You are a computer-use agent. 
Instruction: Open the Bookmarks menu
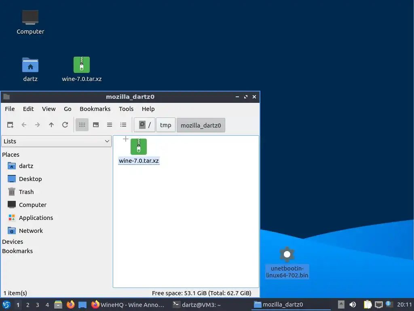pos(95,109)
